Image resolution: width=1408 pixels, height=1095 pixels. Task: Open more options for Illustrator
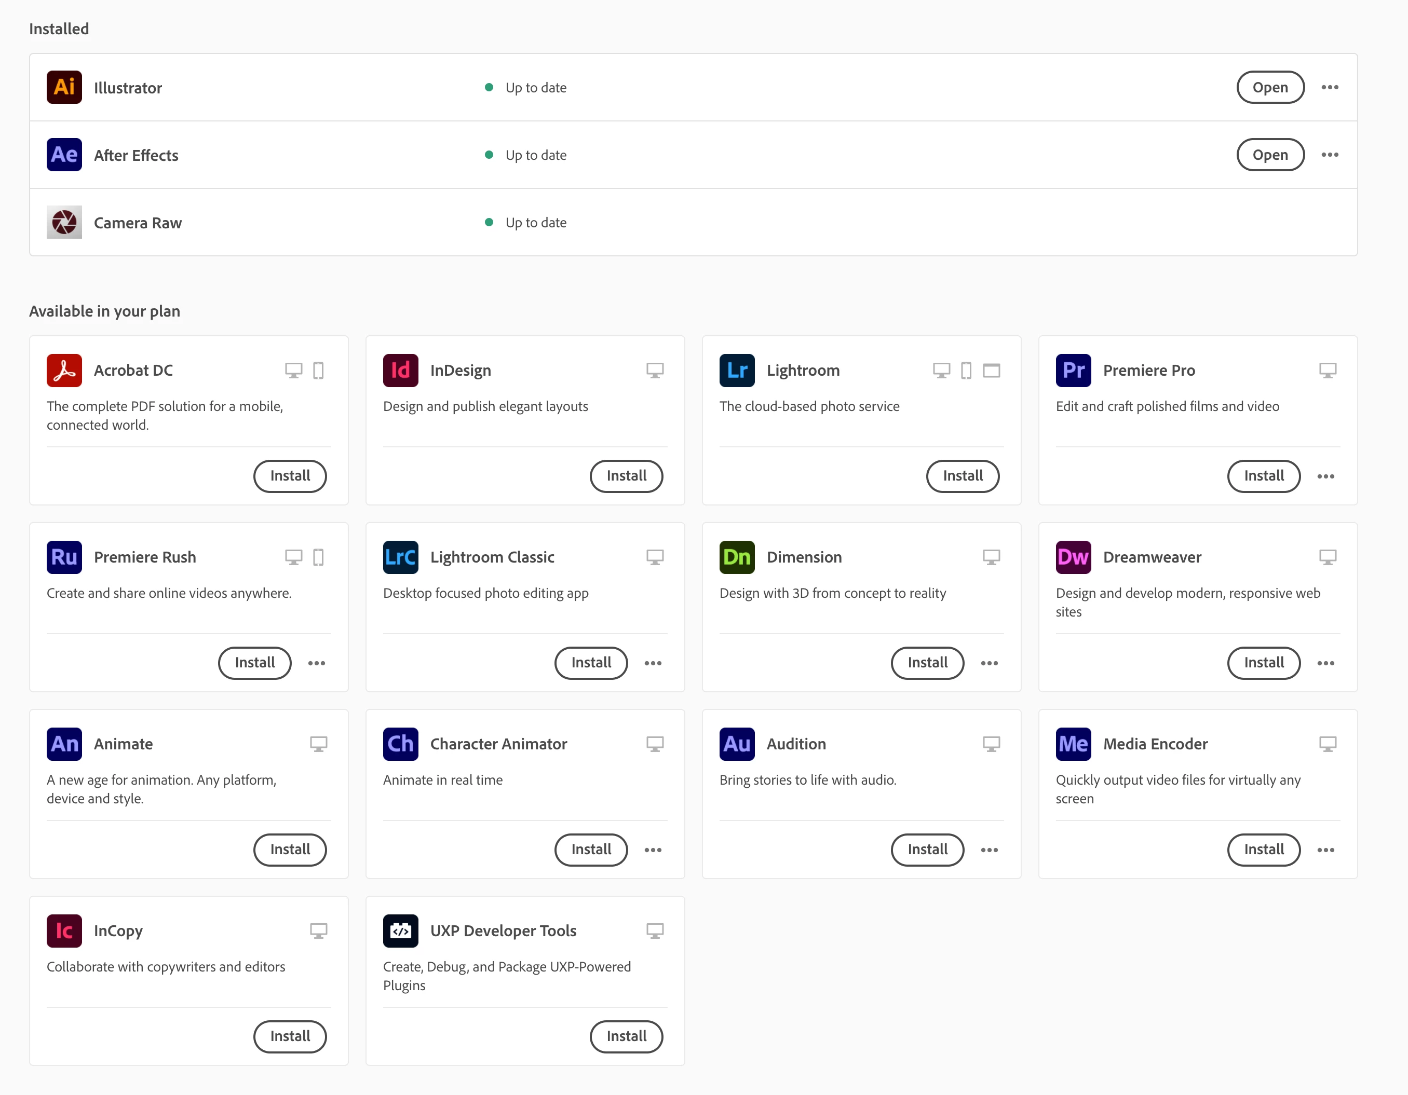(x=1330, y=87)
